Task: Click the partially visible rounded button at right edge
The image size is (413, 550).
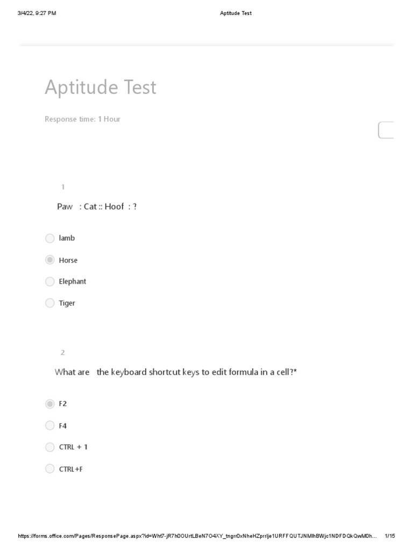Action: (x=386, y=130)
